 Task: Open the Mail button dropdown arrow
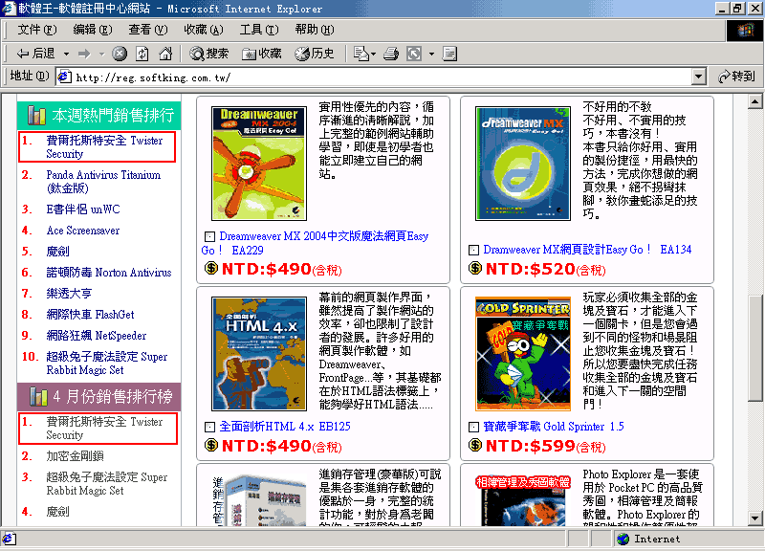tap(373, 54)
